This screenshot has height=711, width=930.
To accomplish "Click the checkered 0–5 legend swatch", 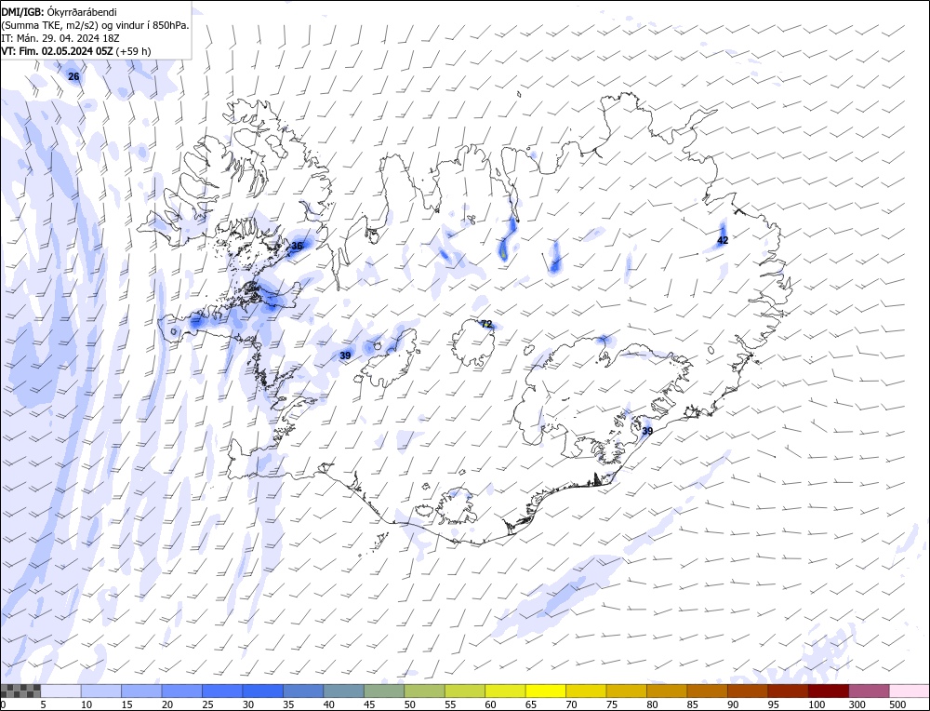I will pos(20,691).
